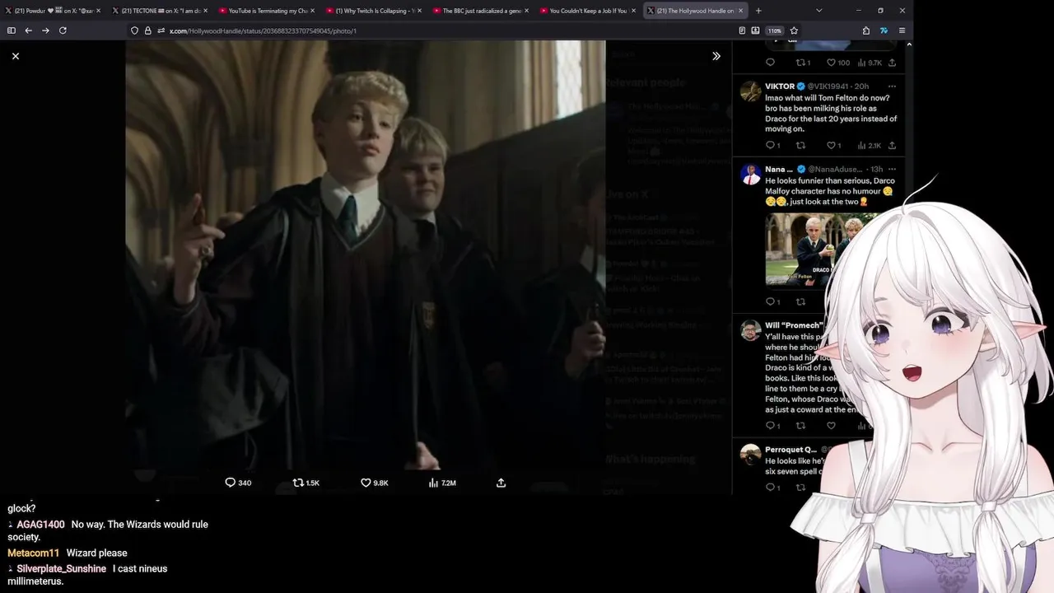Like the top reply with 100 likes
The width and height of the screenshot is (1054, 593).
(x=838, y=63)
